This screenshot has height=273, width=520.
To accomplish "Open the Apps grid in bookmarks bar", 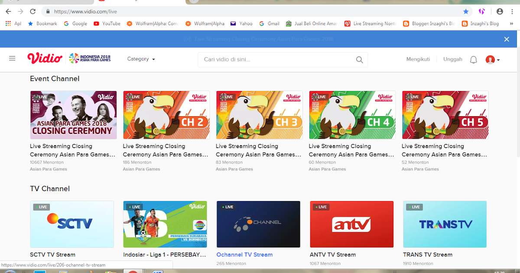I will click(13, 23).
